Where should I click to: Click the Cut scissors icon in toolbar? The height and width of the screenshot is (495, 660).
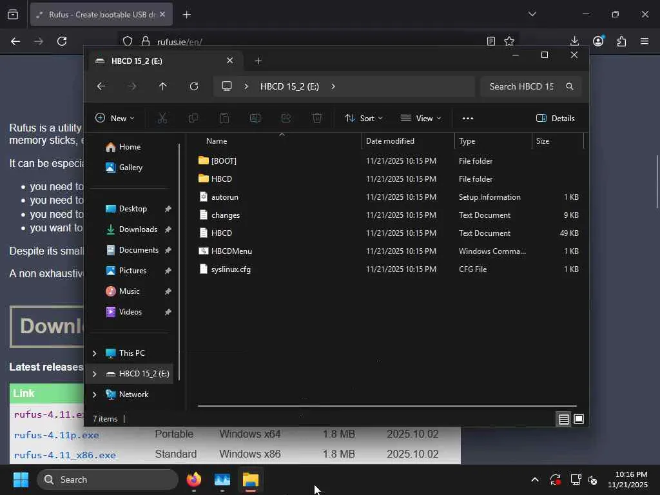pyautogui.click(x=162, y=119)
